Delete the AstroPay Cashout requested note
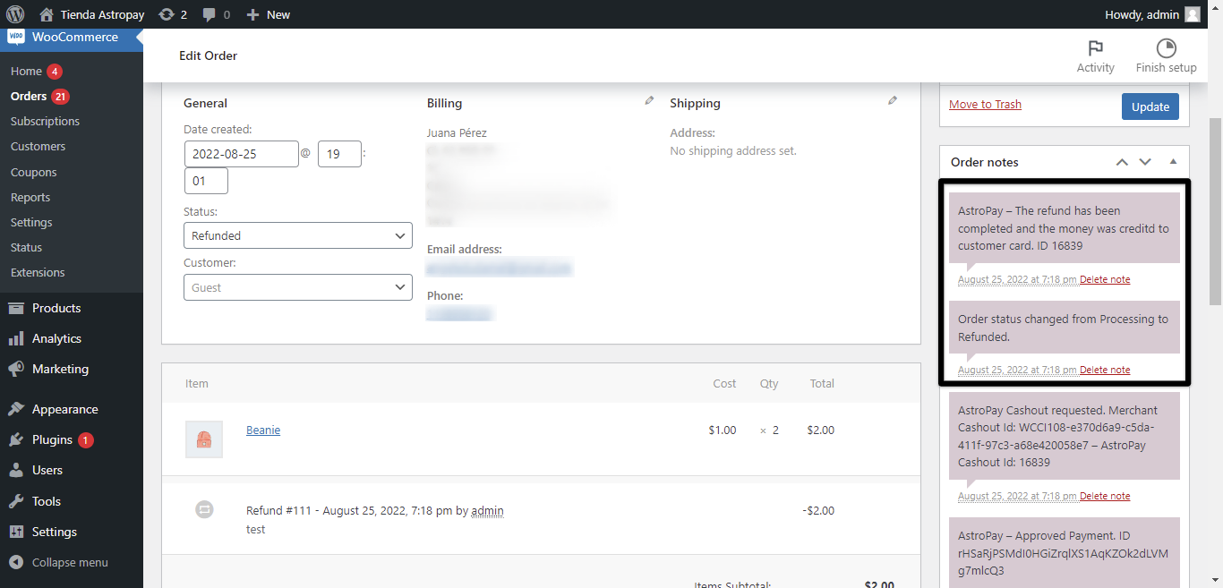The width and height of the screenshot is (1223, 588). (x=1105, y=496)
